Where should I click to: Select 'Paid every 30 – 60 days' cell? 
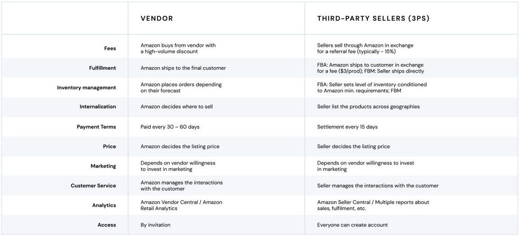(170, 127)
